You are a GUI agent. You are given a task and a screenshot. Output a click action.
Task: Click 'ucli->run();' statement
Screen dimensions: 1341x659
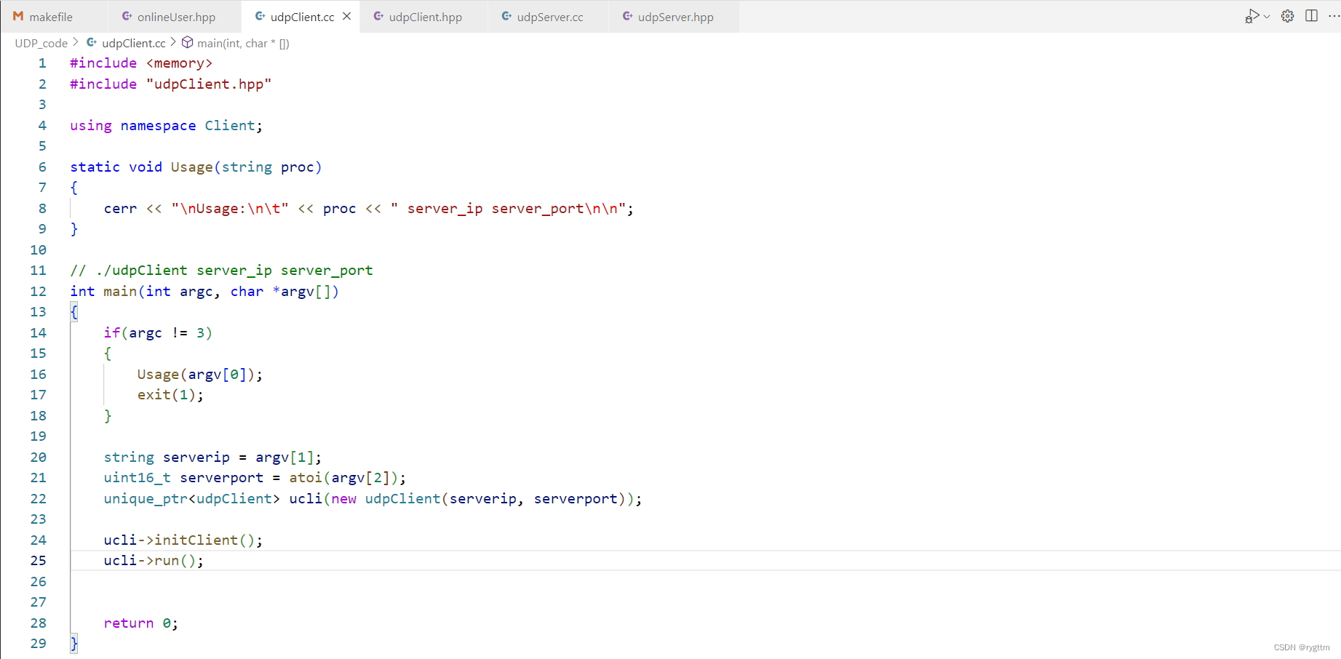click(154, 561)
